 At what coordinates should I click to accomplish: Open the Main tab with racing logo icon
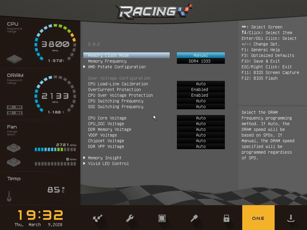pyautogui.click(x=97, y=218)
